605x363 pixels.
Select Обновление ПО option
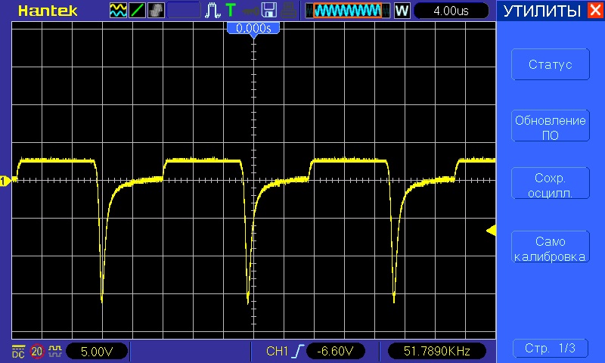[550, 127]
